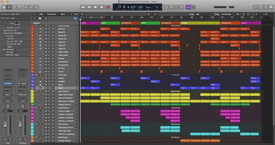Expand the Region: MIDI Thru disclosure triangle
Image resolution: width=275 pixels, height=145 pixels.
3,14
